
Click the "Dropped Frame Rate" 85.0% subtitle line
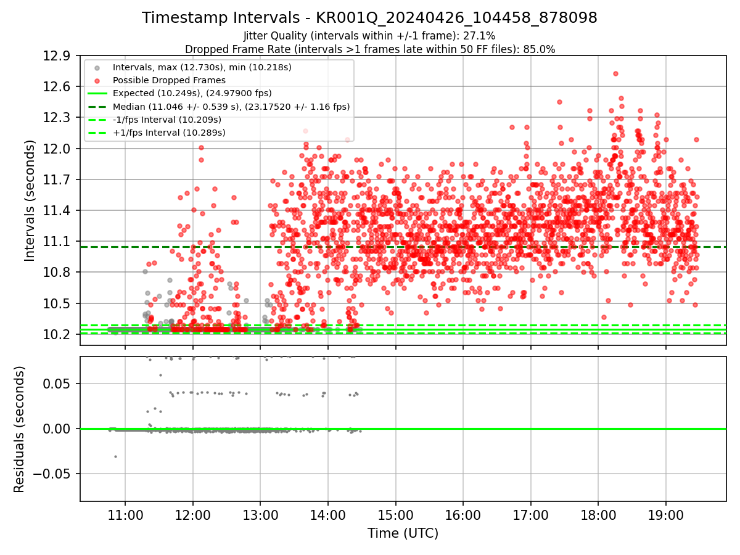tap(369, 49)
